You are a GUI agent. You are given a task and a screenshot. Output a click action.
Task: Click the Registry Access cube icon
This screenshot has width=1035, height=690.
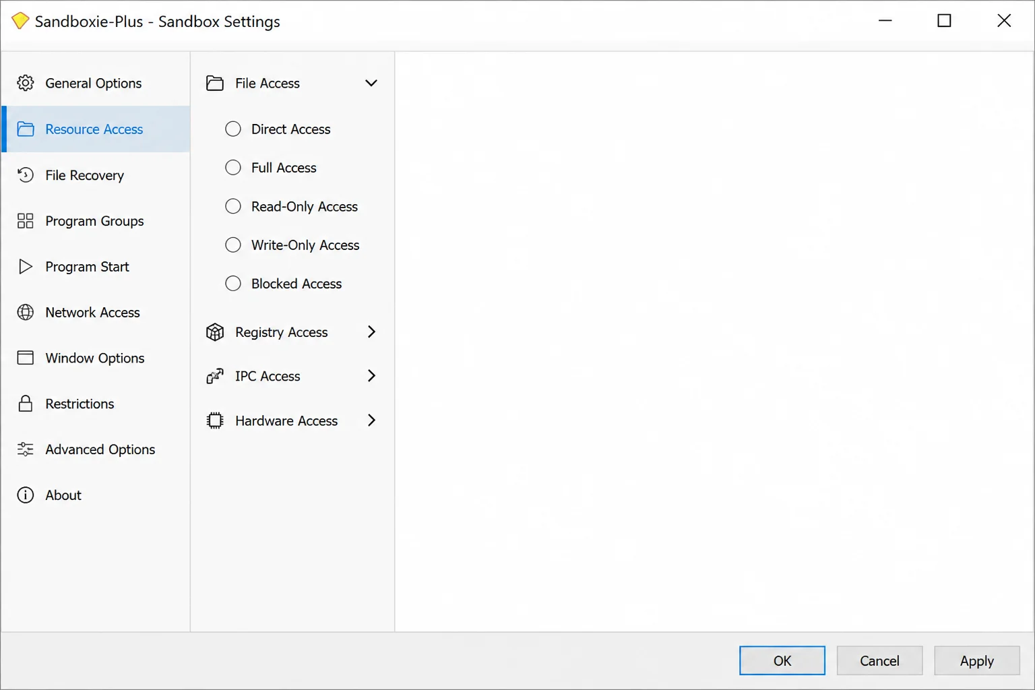pos(215,332)
